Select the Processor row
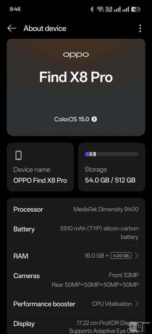 coord(76,209)
